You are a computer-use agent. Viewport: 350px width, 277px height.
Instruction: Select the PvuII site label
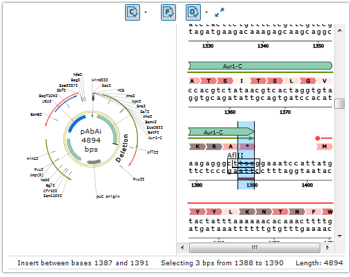tap(139, 179)
